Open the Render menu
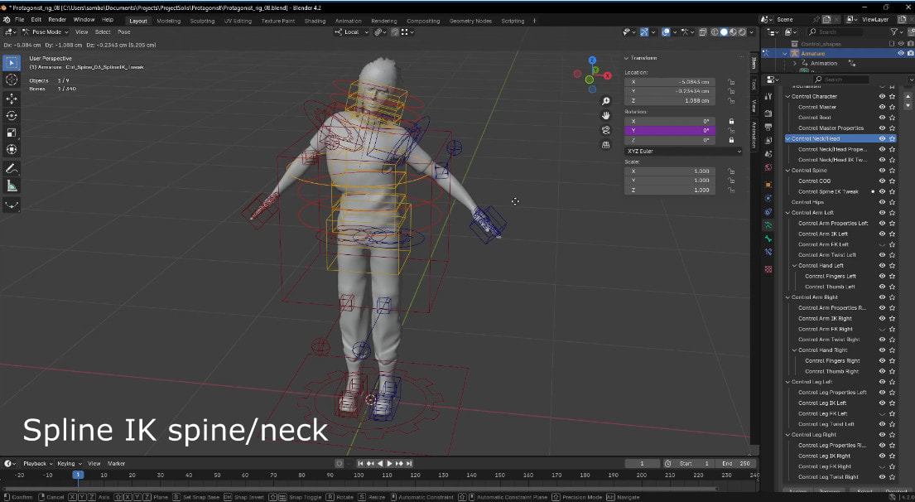915x502 pixels. [x=57, y=19]
